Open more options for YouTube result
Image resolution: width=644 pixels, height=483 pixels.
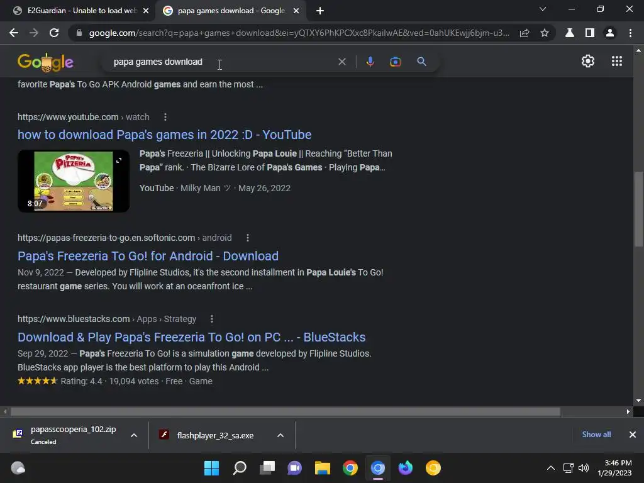click(x=165, y=117)
